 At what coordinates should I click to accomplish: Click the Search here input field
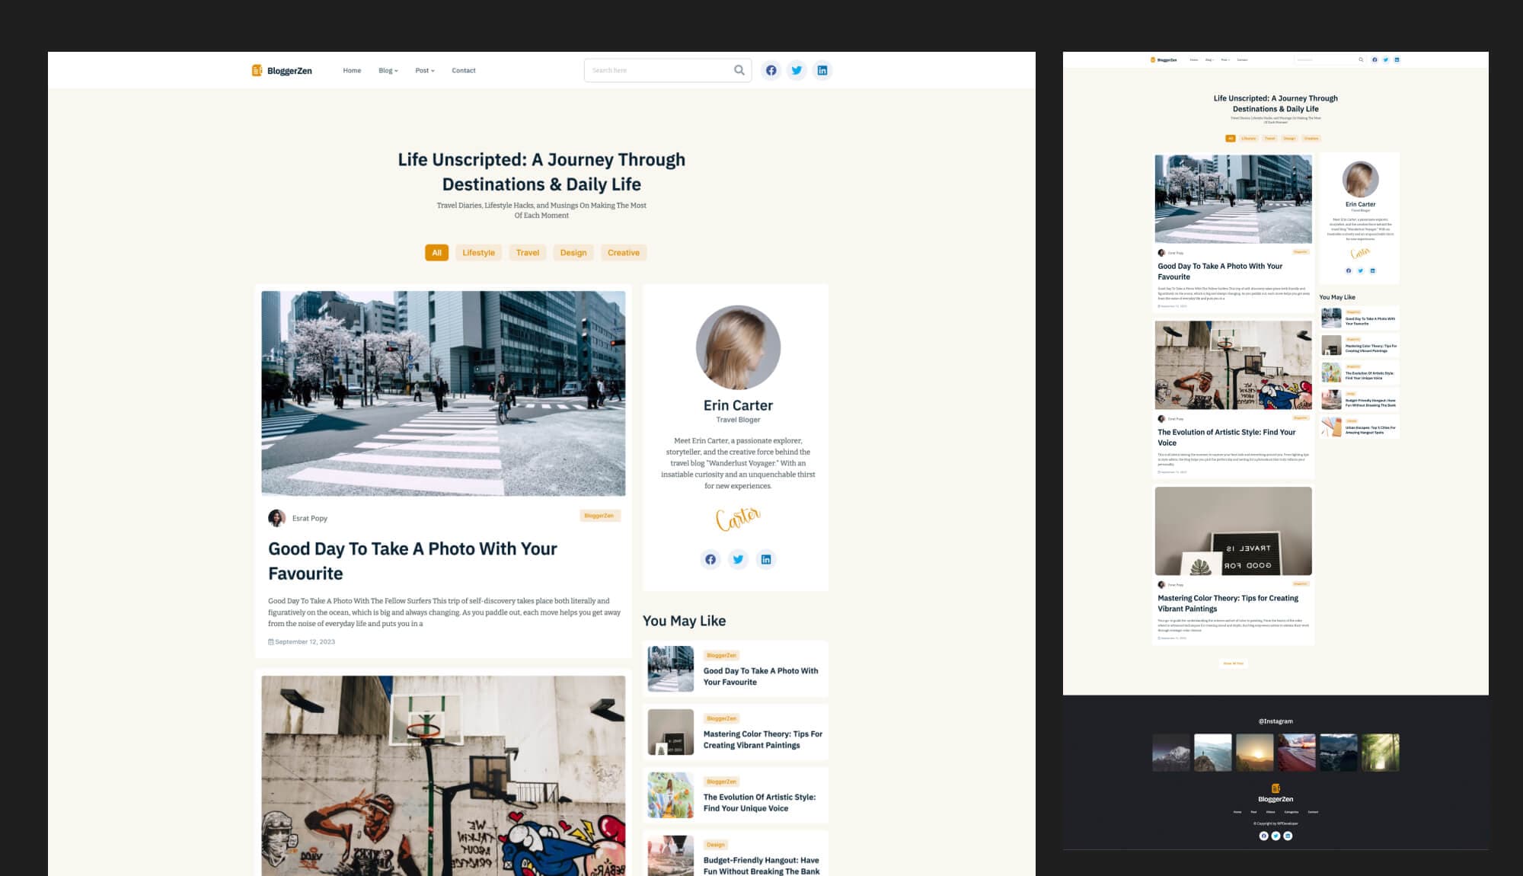pos(655,70)
